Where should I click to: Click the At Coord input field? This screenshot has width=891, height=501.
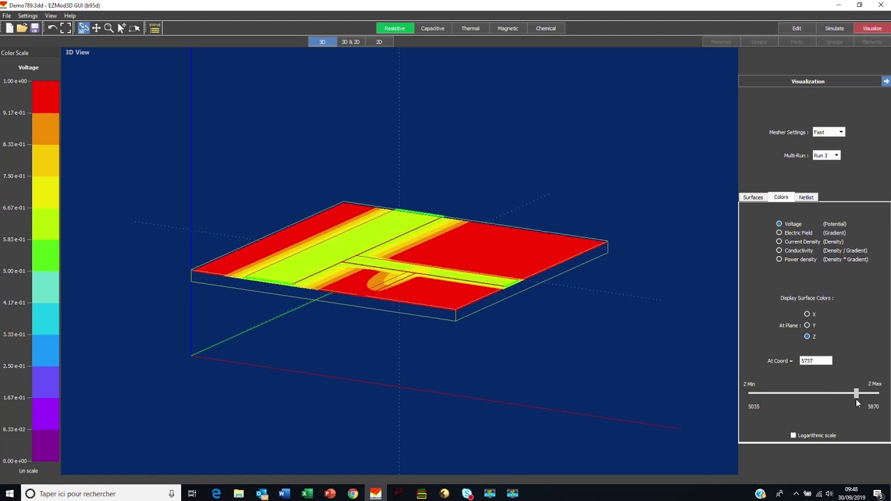[x=815, y=361]
